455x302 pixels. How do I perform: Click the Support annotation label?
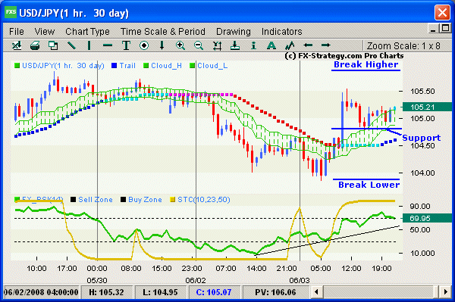[x=422, y=138]
